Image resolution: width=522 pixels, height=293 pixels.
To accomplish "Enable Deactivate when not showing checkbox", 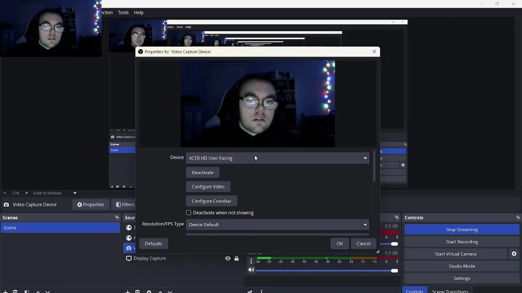I will click(x=188, y=213).
